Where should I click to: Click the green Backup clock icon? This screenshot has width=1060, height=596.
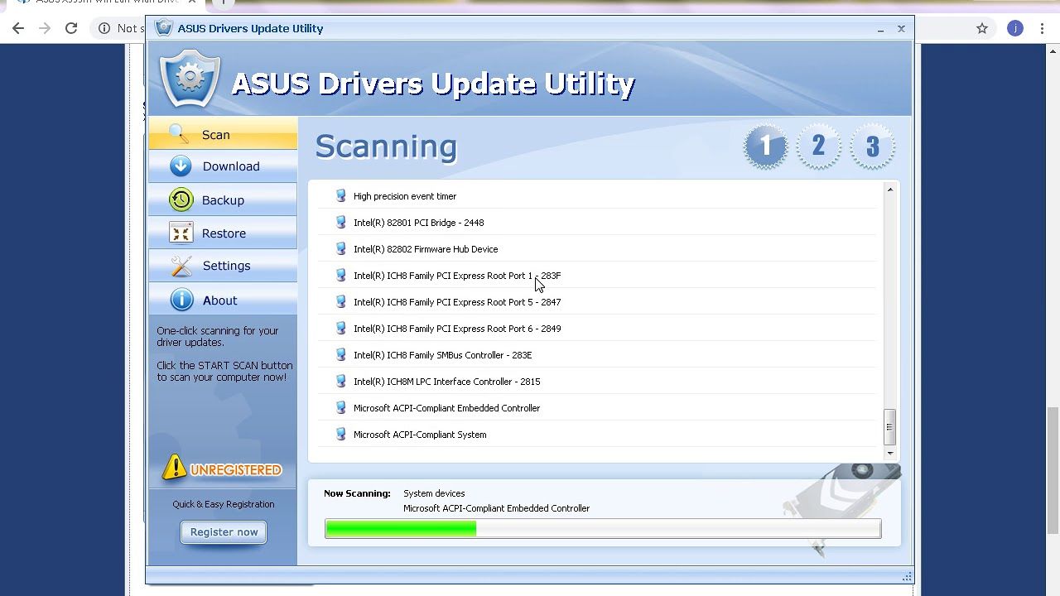click(x=181, y=199)
